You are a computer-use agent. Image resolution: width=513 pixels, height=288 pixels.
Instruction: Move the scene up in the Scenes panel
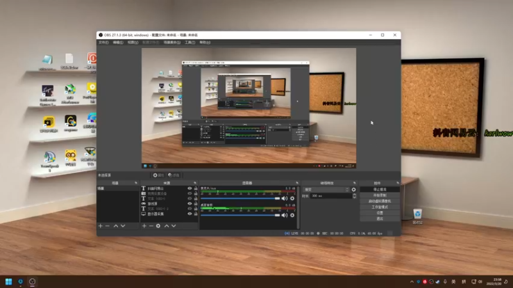coord(116,226)
